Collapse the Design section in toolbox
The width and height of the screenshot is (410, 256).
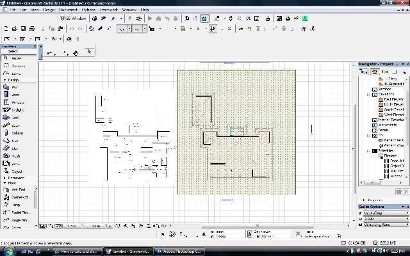4,80
